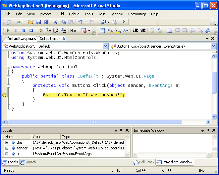This screenshot has width=219, height=175.
Task: Toggle Hex display
Action: [74, 31]
